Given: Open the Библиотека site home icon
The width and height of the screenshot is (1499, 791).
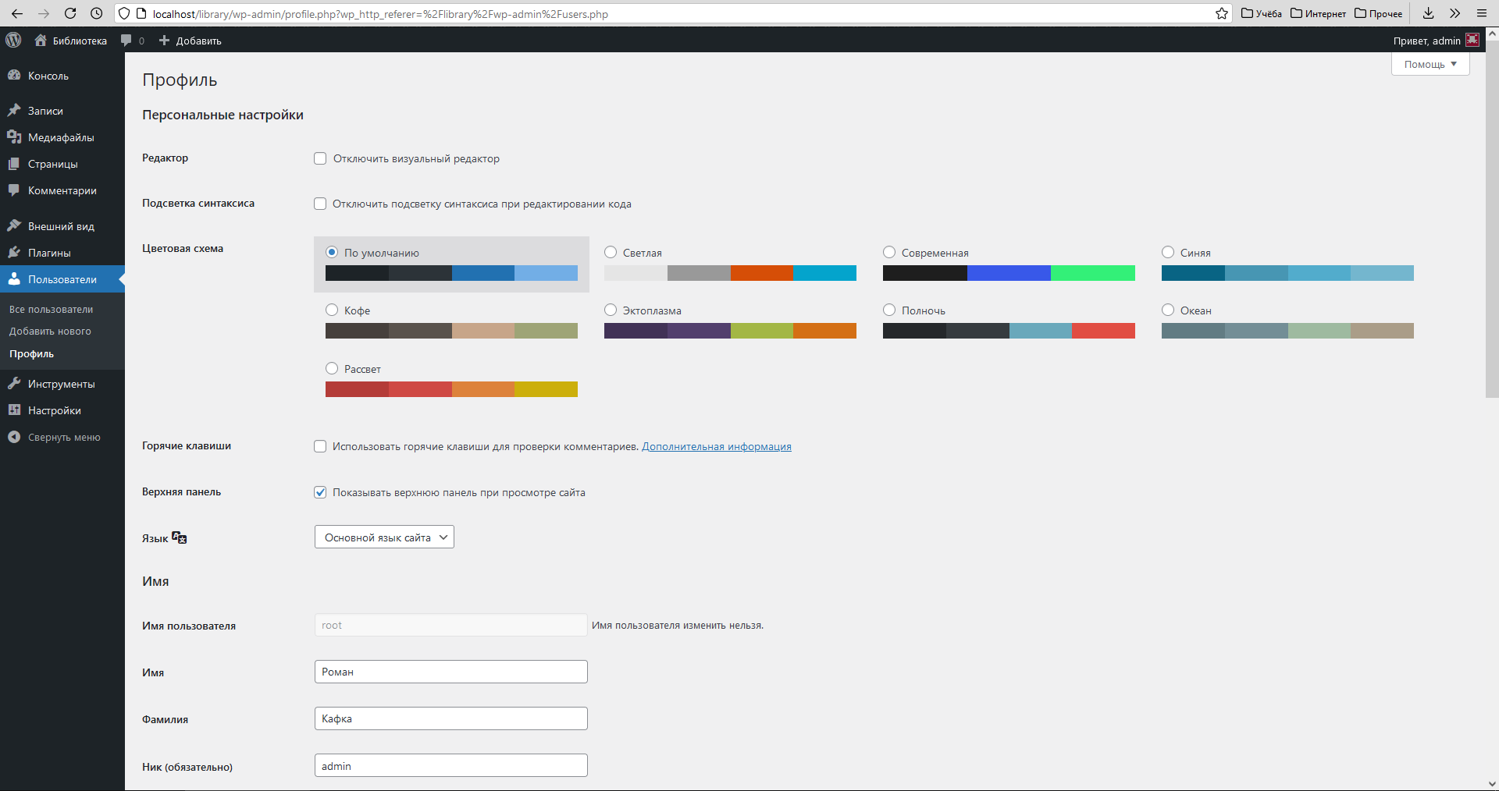Looking at the screenshot, I should [41, 41].
